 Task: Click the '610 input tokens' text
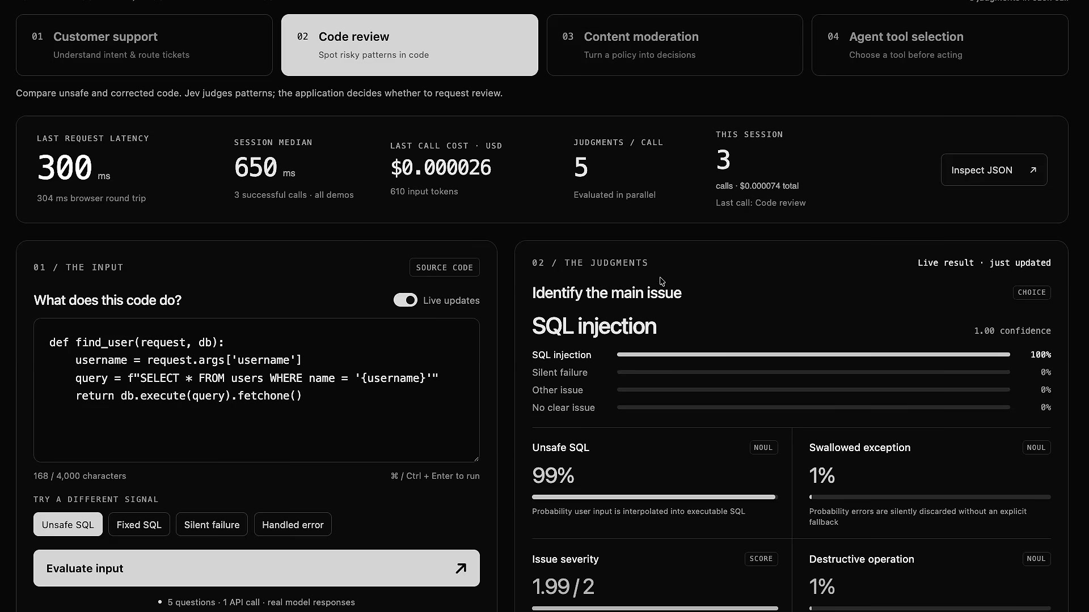[424, 192]
